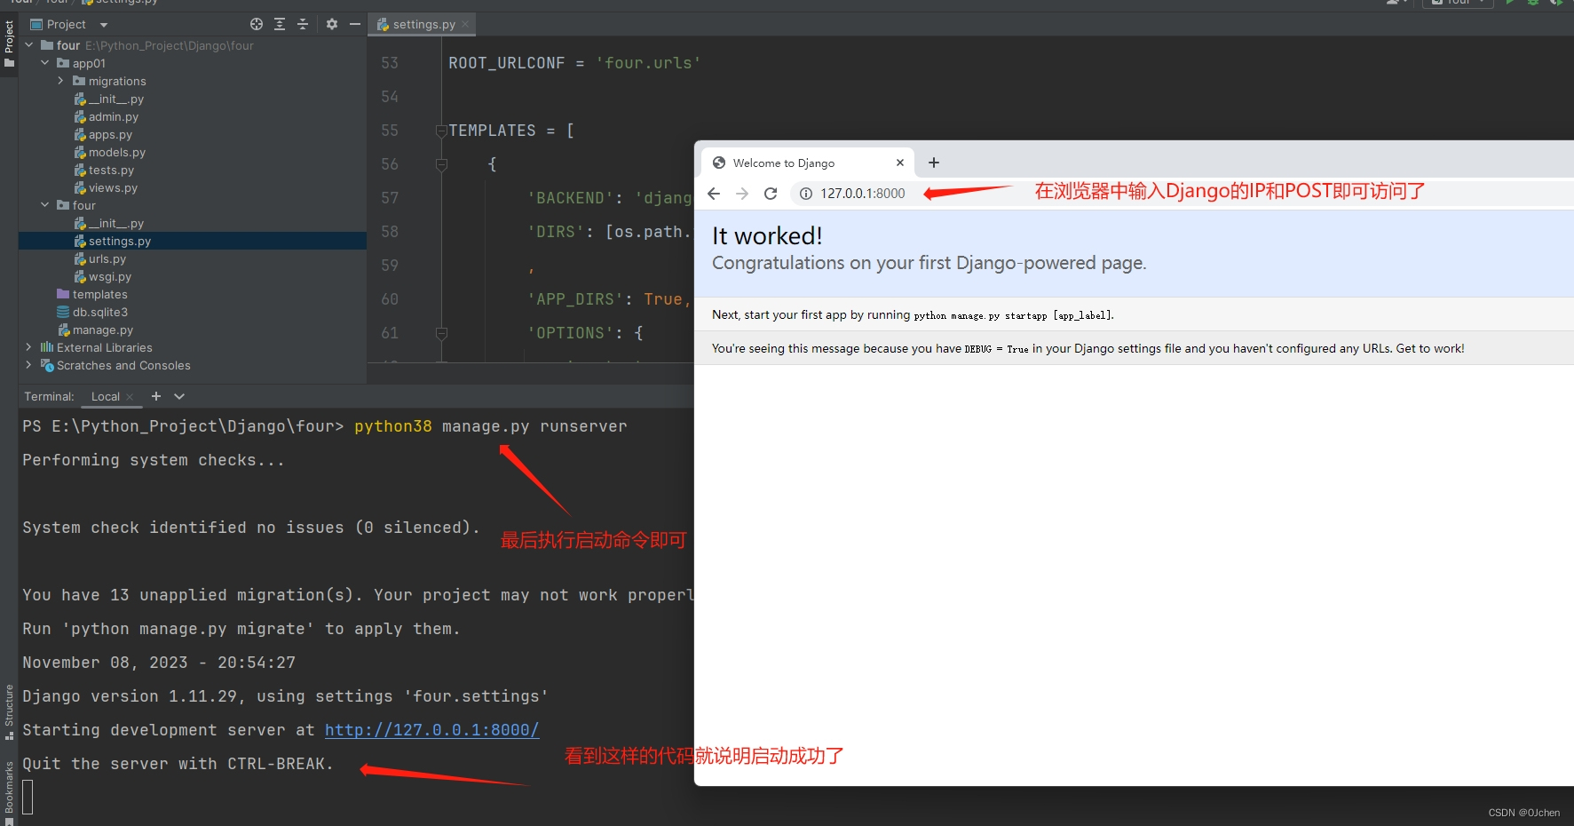Open http://127.0.0.1:8000/ link in terminal
This screenshot has height=826, width=1574.
click(431, 730)
